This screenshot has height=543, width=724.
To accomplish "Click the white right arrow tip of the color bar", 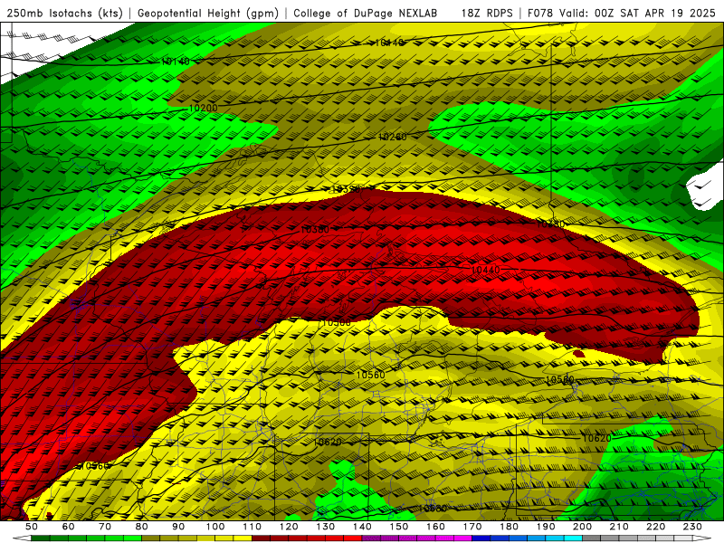I will (702, 538).
